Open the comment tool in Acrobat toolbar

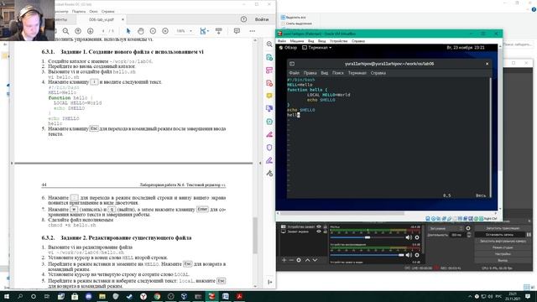[x=237, y=31]
